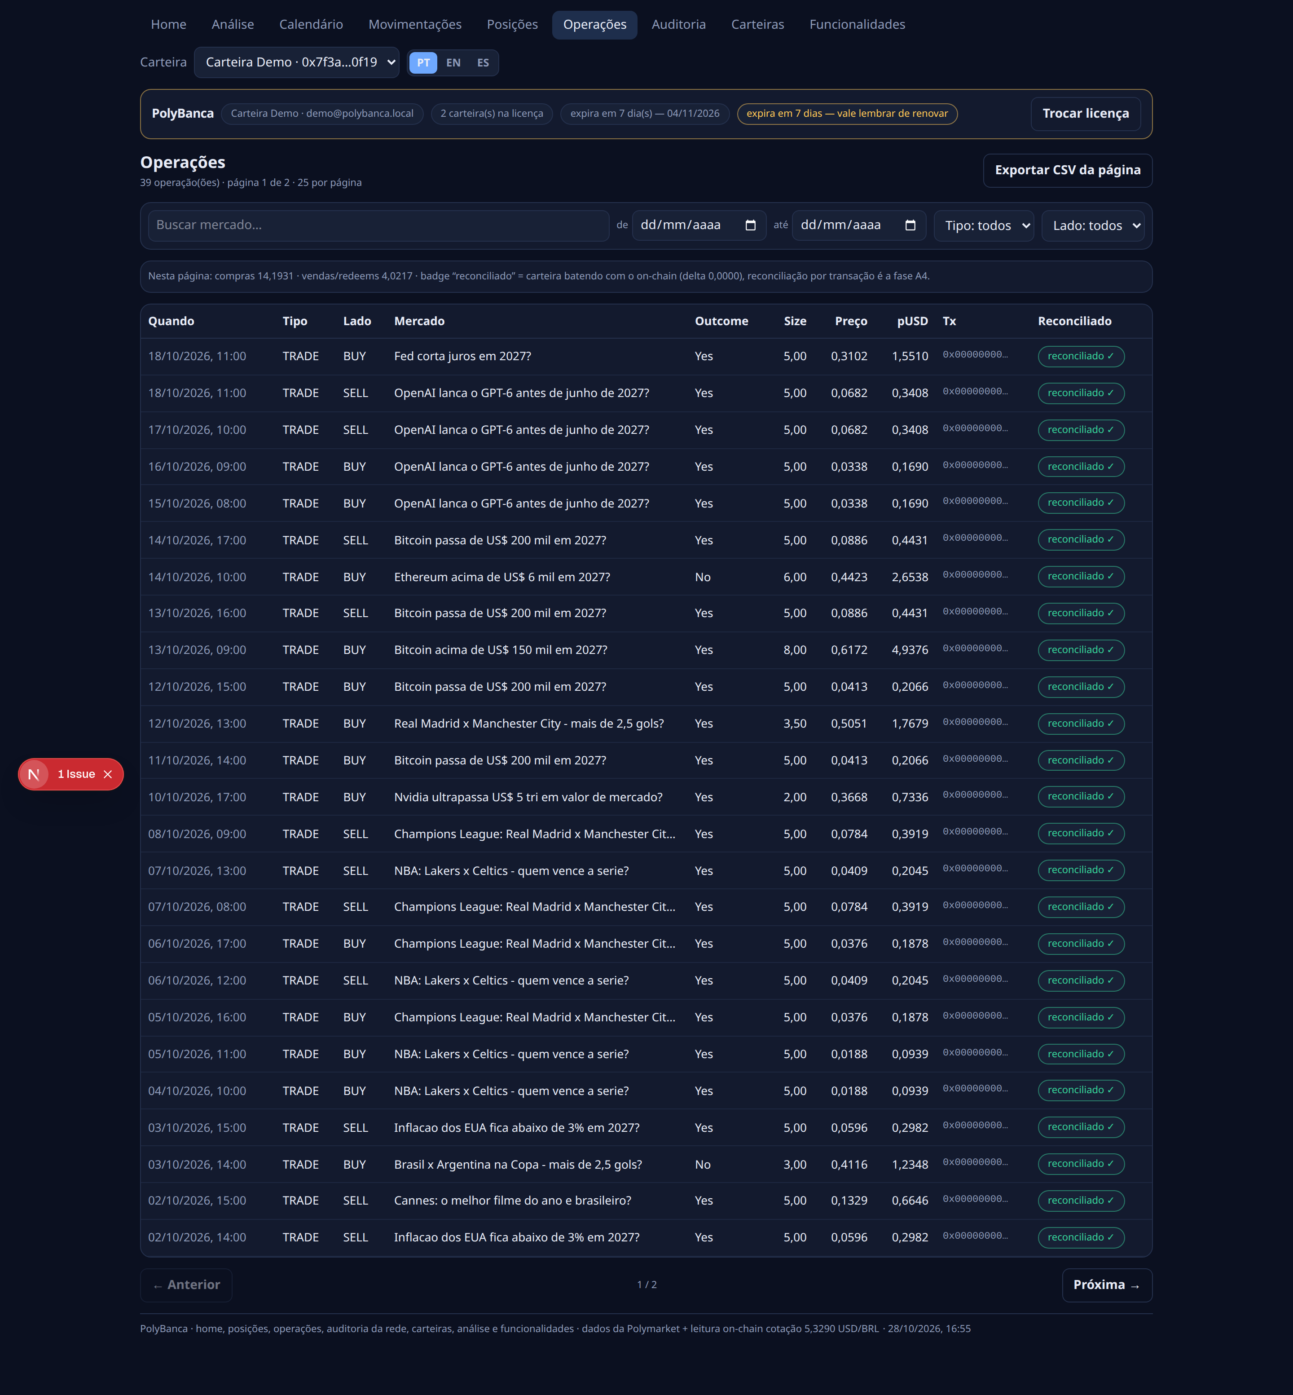This screenshot has width=1293, height=1395.
Task: Click reconciliado badge for Cannes row
Action: [x=1081, y=1201]
